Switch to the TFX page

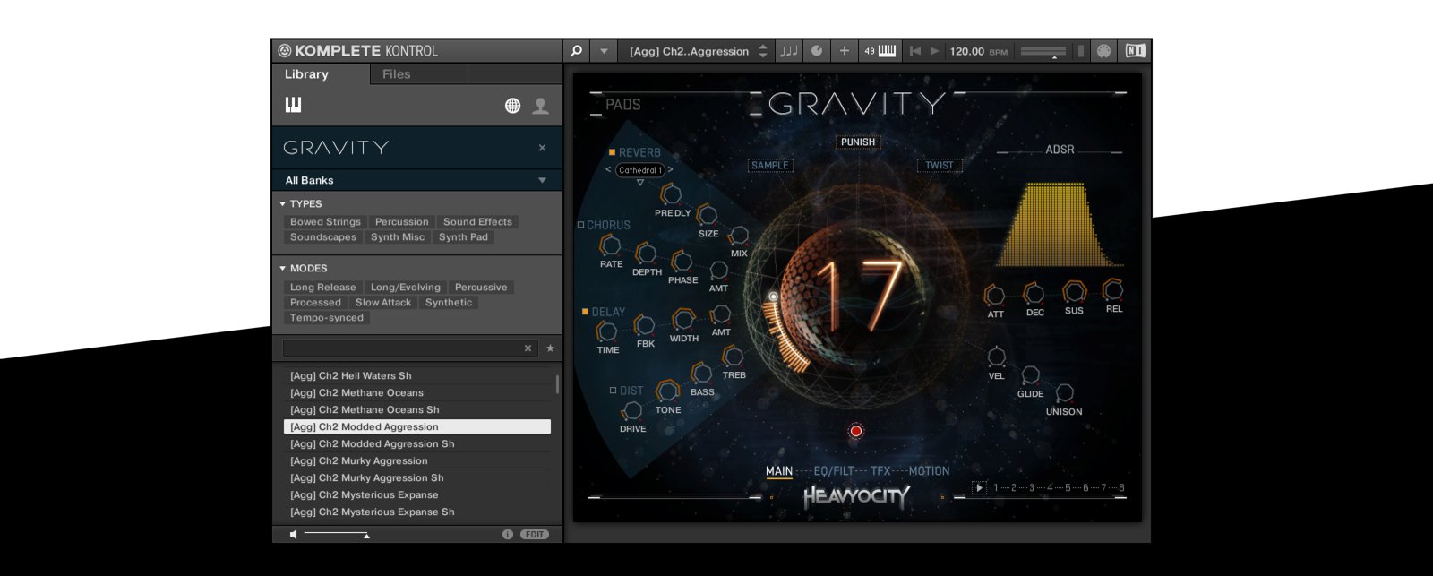click(x=880, y=471)
